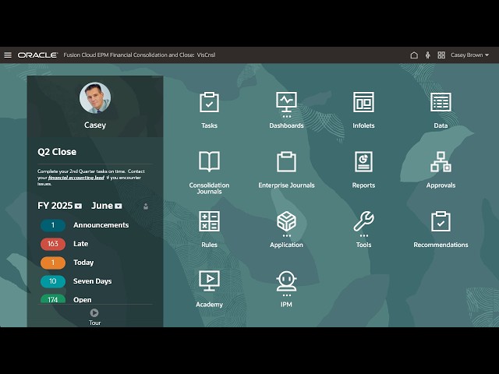The height and width of the screenshot is (374, 499).
Task: Open the Reports card
Action: tap(363, 170)
